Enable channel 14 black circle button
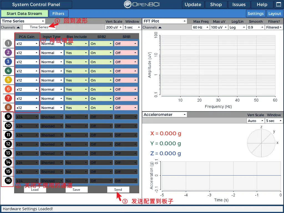 (x=8, y=162)
